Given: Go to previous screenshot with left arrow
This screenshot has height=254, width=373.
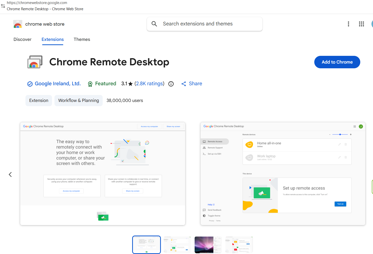Looking at the screenshot, I should click(x=10, y=174).
